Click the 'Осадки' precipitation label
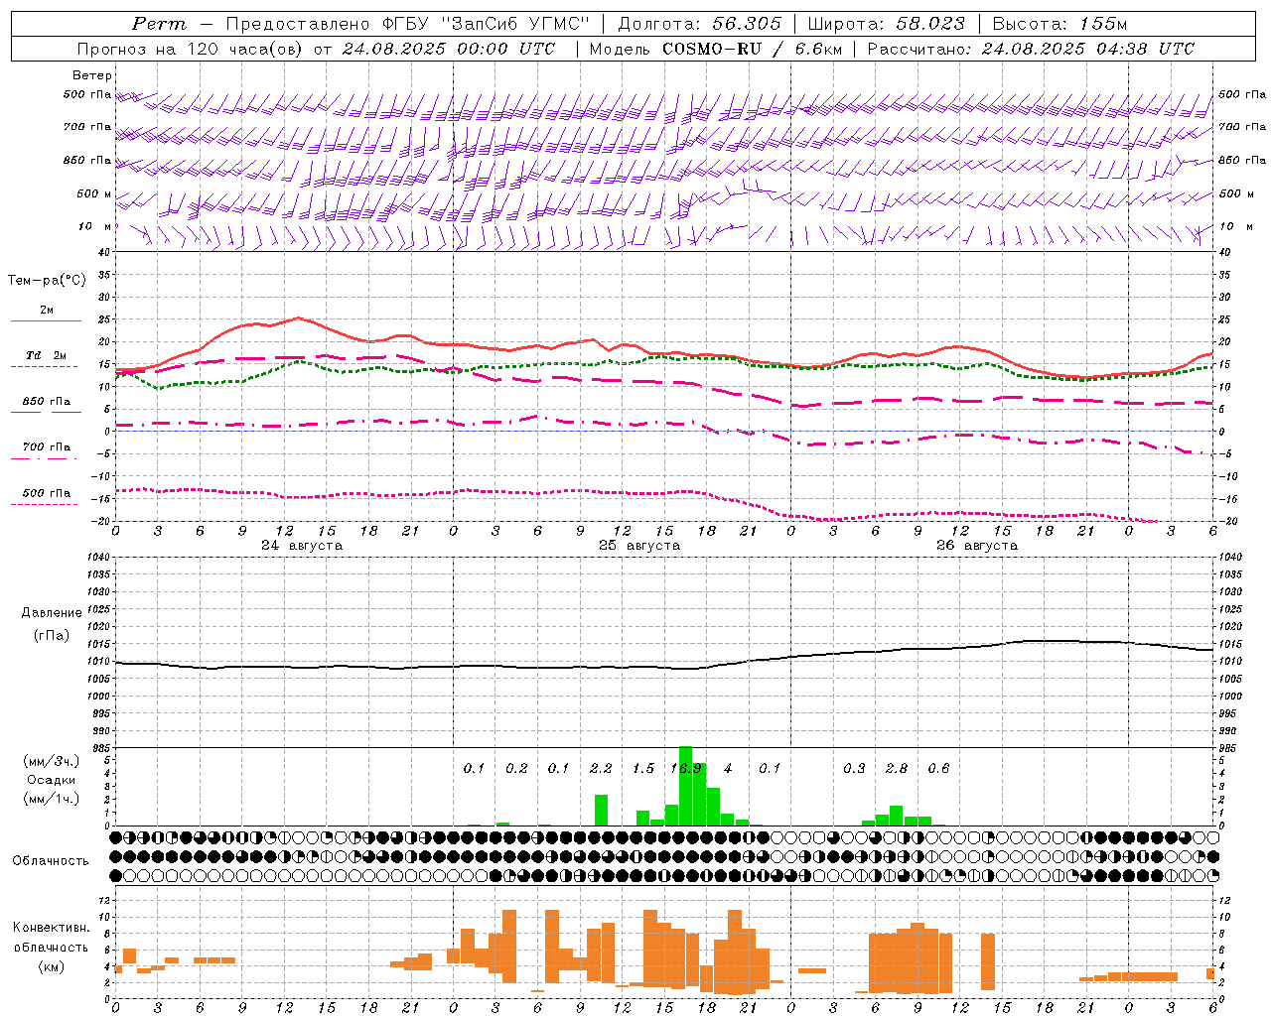The height and width of the screenshot is (1016, 1271). [51, 780]
